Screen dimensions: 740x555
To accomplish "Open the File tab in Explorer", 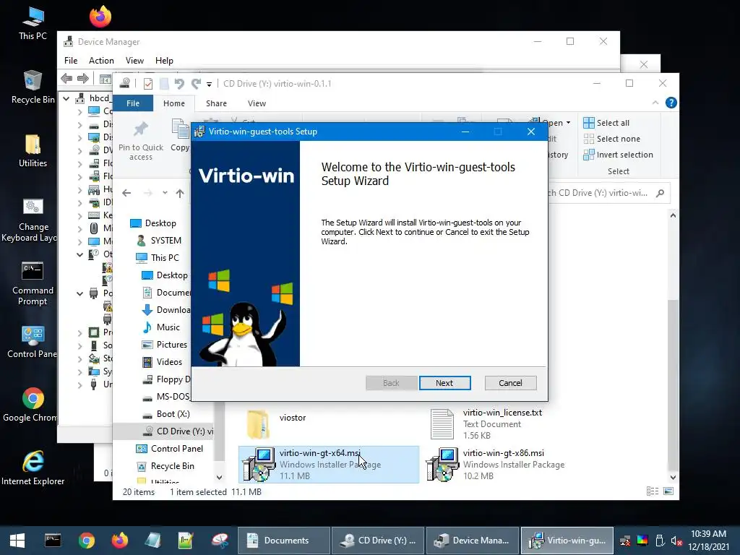I will (133, 103).
